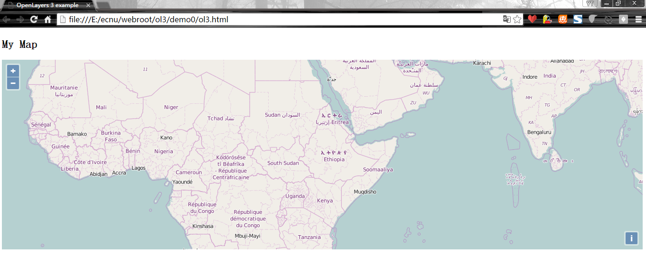646x275 pixels.
Task: Click the Lagos city label
Action: point(139,168)
